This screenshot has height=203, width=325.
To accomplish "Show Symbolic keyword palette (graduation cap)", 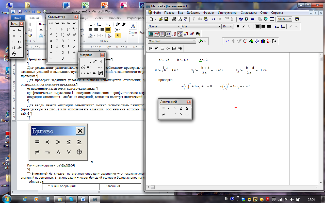I will click(198, 33).
